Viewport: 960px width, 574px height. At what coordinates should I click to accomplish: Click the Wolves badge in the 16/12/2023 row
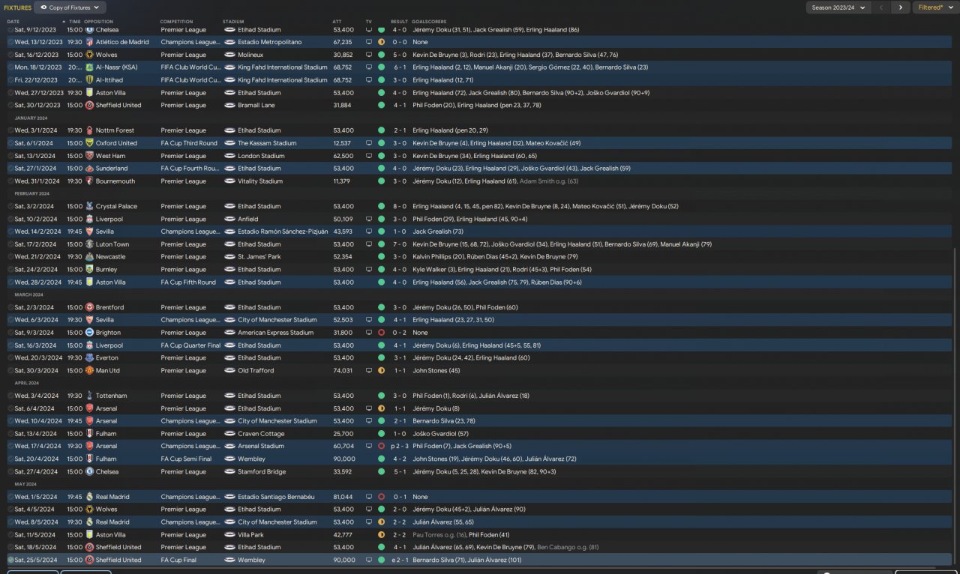coord(90,55)
